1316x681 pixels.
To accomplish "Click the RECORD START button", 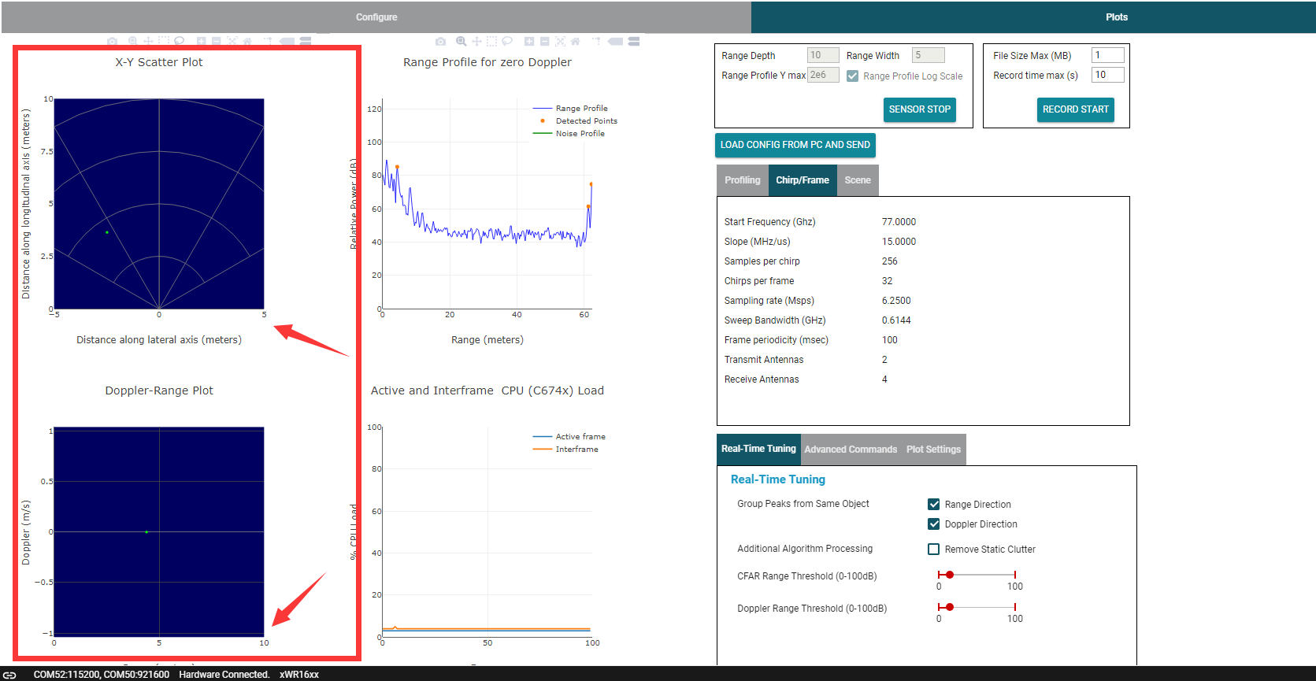I will 1076,109.
